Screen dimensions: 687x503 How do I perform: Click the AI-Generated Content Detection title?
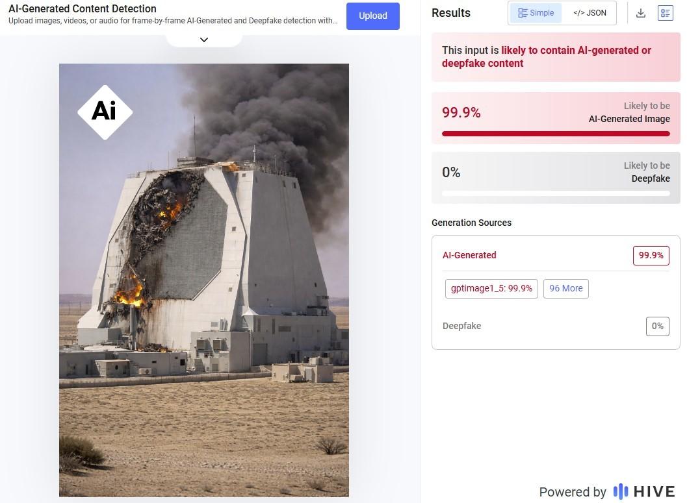83,9
